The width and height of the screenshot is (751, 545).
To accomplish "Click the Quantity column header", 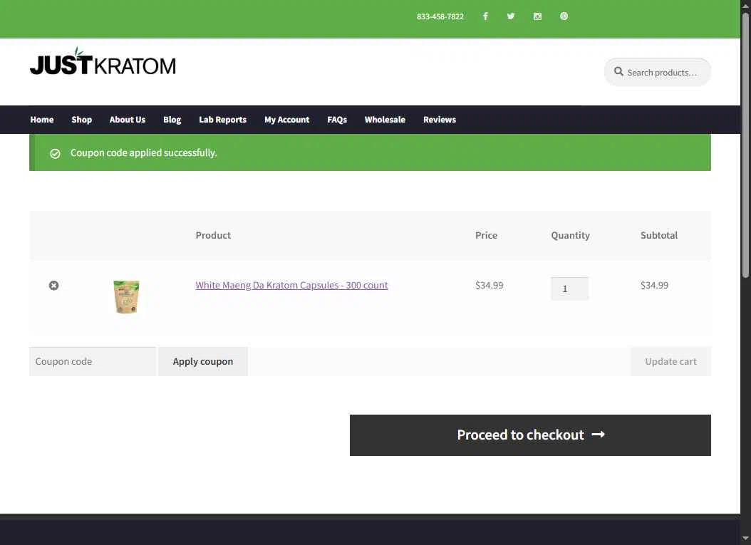I will pyautogui.click(x=570, y=235).
